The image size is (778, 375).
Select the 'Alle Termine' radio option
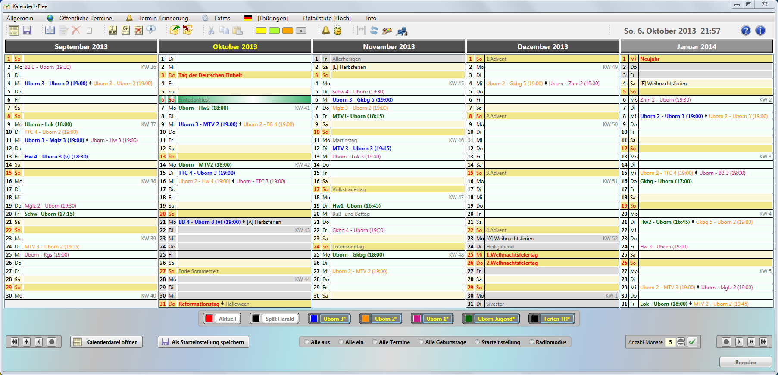[x=375, y=342]
